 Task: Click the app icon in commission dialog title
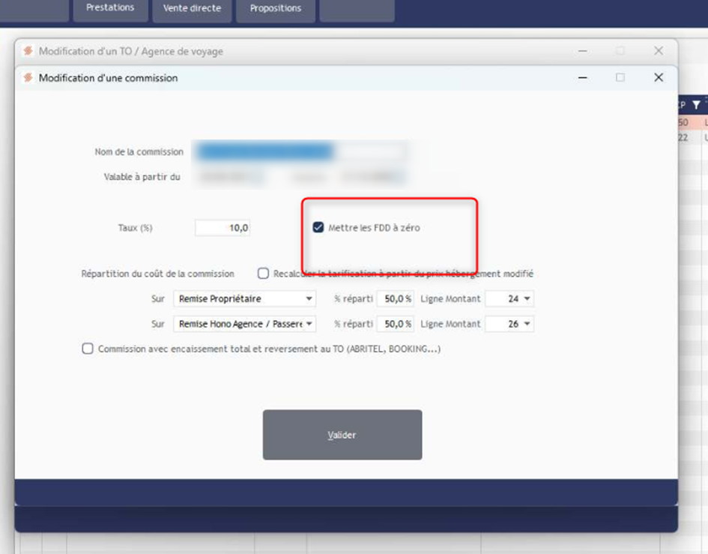coord(28,77)
